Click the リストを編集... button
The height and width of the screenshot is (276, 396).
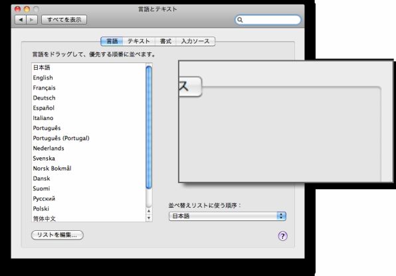(57, 235)
